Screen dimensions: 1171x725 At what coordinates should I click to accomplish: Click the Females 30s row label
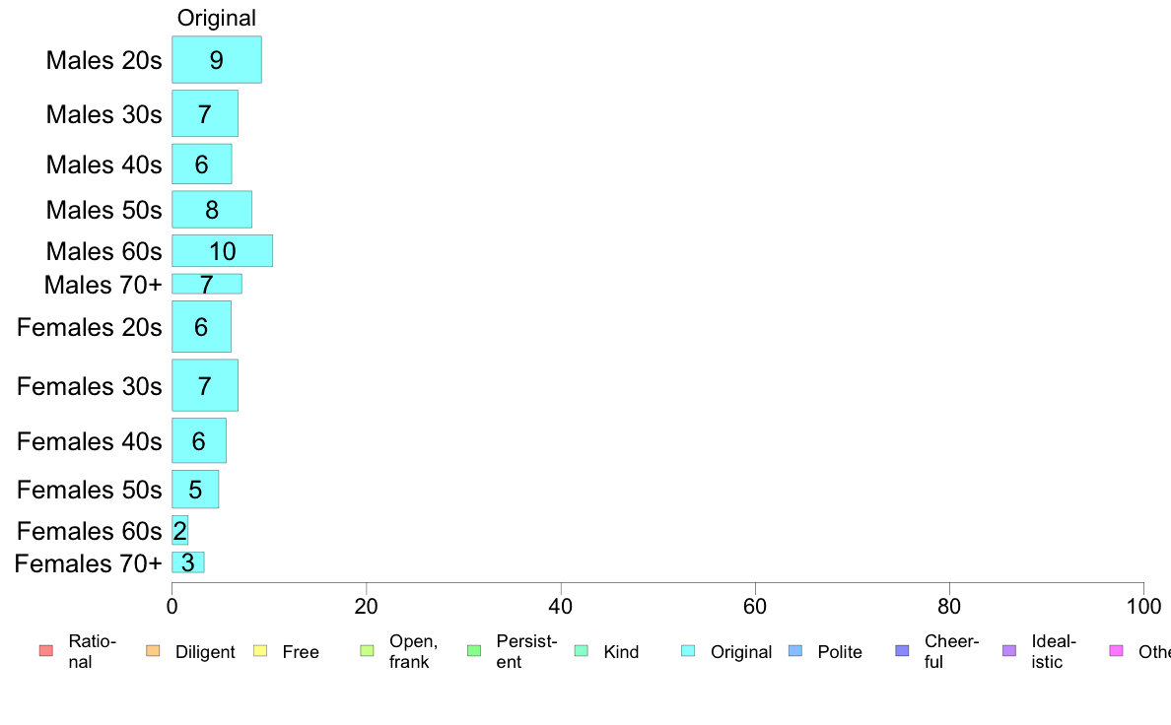[x=90, y=386]
